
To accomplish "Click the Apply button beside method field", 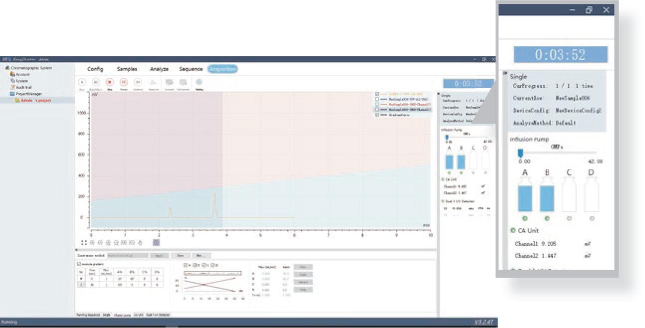I will click(159, 255).
